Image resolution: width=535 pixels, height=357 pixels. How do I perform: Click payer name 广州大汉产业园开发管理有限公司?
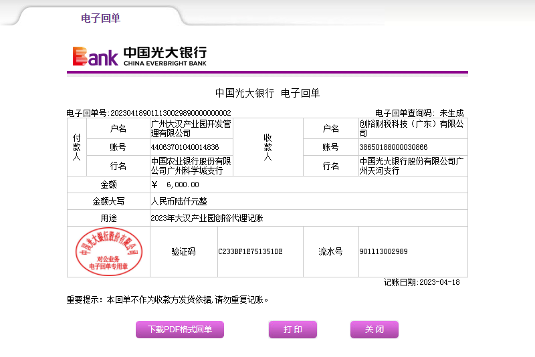[191, 128]
